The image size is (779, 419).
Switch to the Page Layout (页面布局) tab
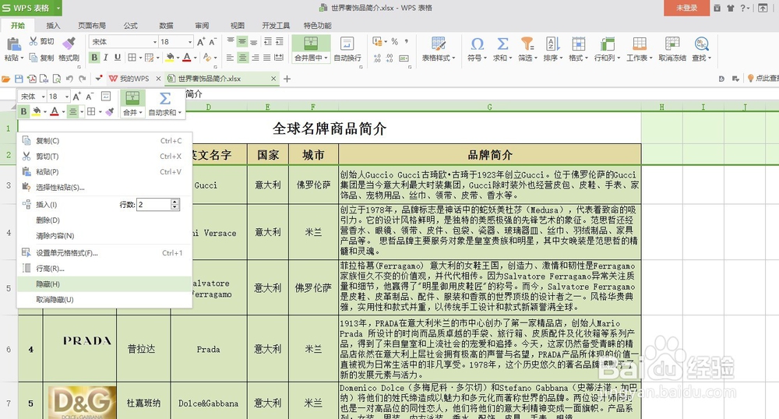coord(92,26)
